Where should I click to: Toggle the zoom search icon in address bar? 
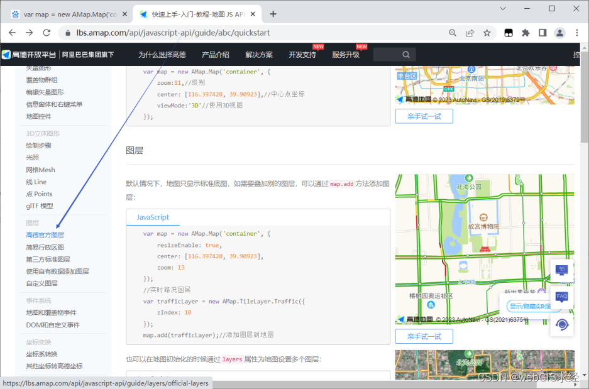pyautogui.click(x=453, y=32)
